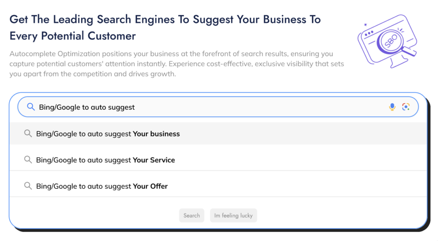Click the magnifier icon beside "Your Service"

click(28, 160)
